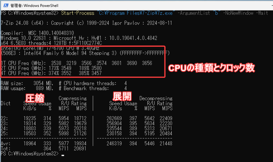Click the 4T usage value '374%'
This screenshot has height=162, width=273.
[54, 73]
